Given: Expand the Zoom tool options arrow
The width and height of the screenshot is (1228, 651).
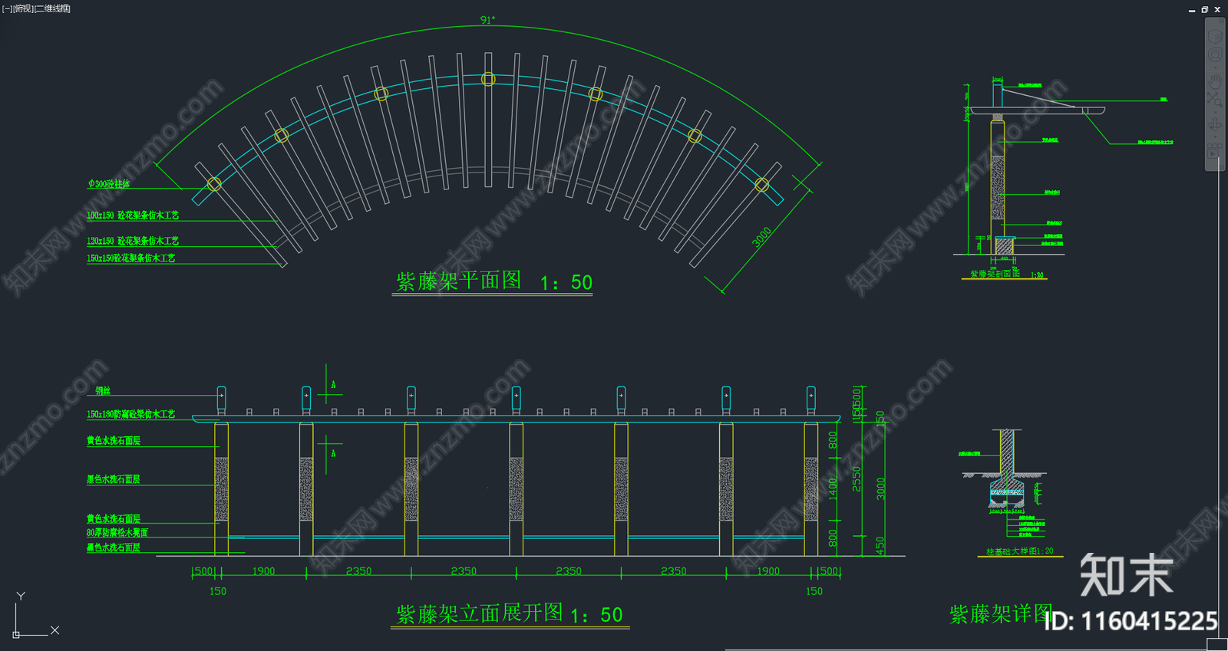Looking at the screenshot, I should pos(1215,112).
